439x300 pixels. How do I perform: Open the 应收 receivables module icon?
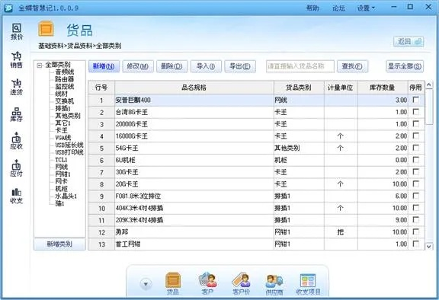tap(17, 141)
